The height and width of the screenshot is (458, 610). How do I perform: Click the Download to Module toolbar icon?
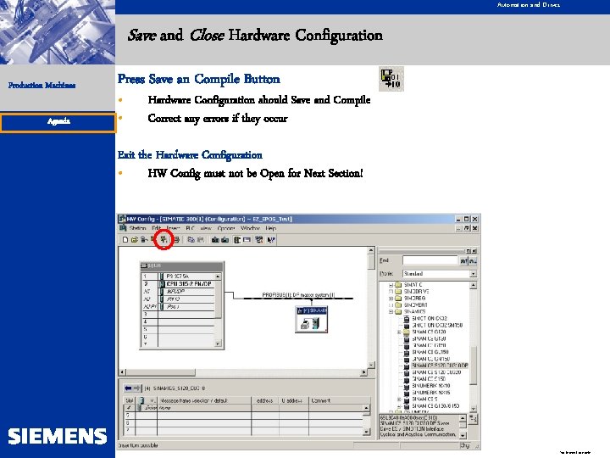point(215,240)
